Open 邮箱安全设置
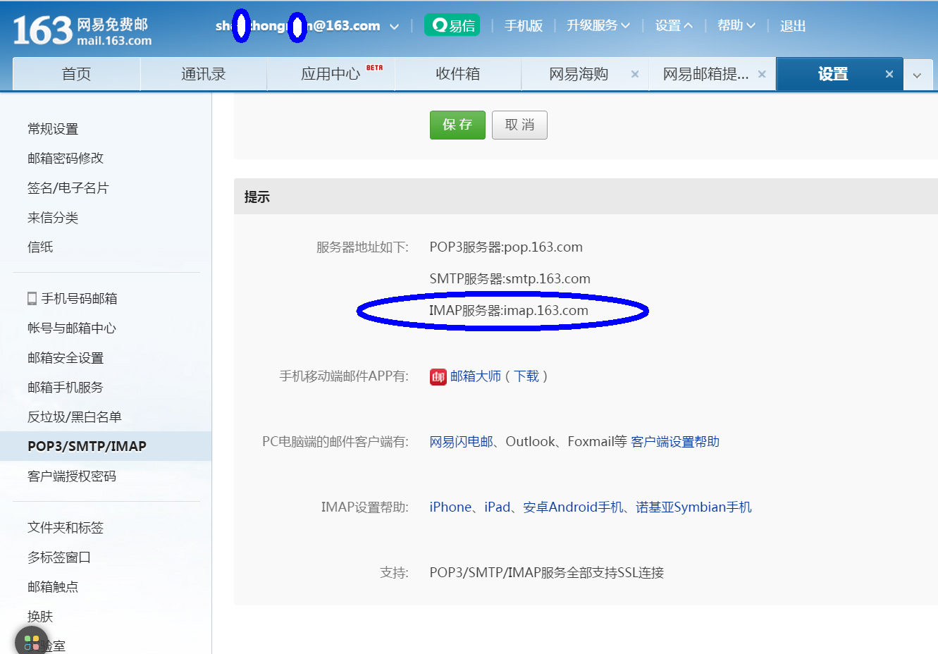 coord(66,358)
